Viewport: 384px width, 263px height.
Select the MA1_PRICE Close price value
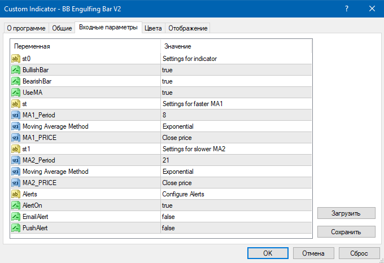pyautogui.click(x=177, y=138)
